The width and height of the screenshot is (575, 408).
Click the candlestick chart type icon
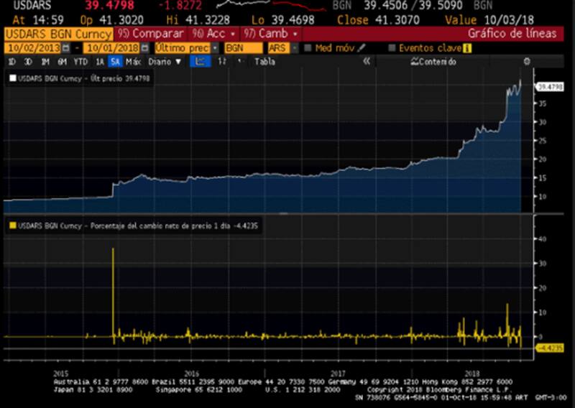click(x=222, y=62)
